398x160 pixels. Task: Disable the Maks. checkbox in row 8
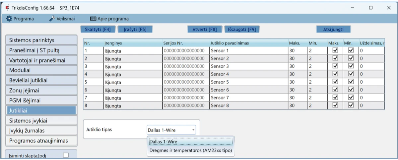tap(335, 105)
